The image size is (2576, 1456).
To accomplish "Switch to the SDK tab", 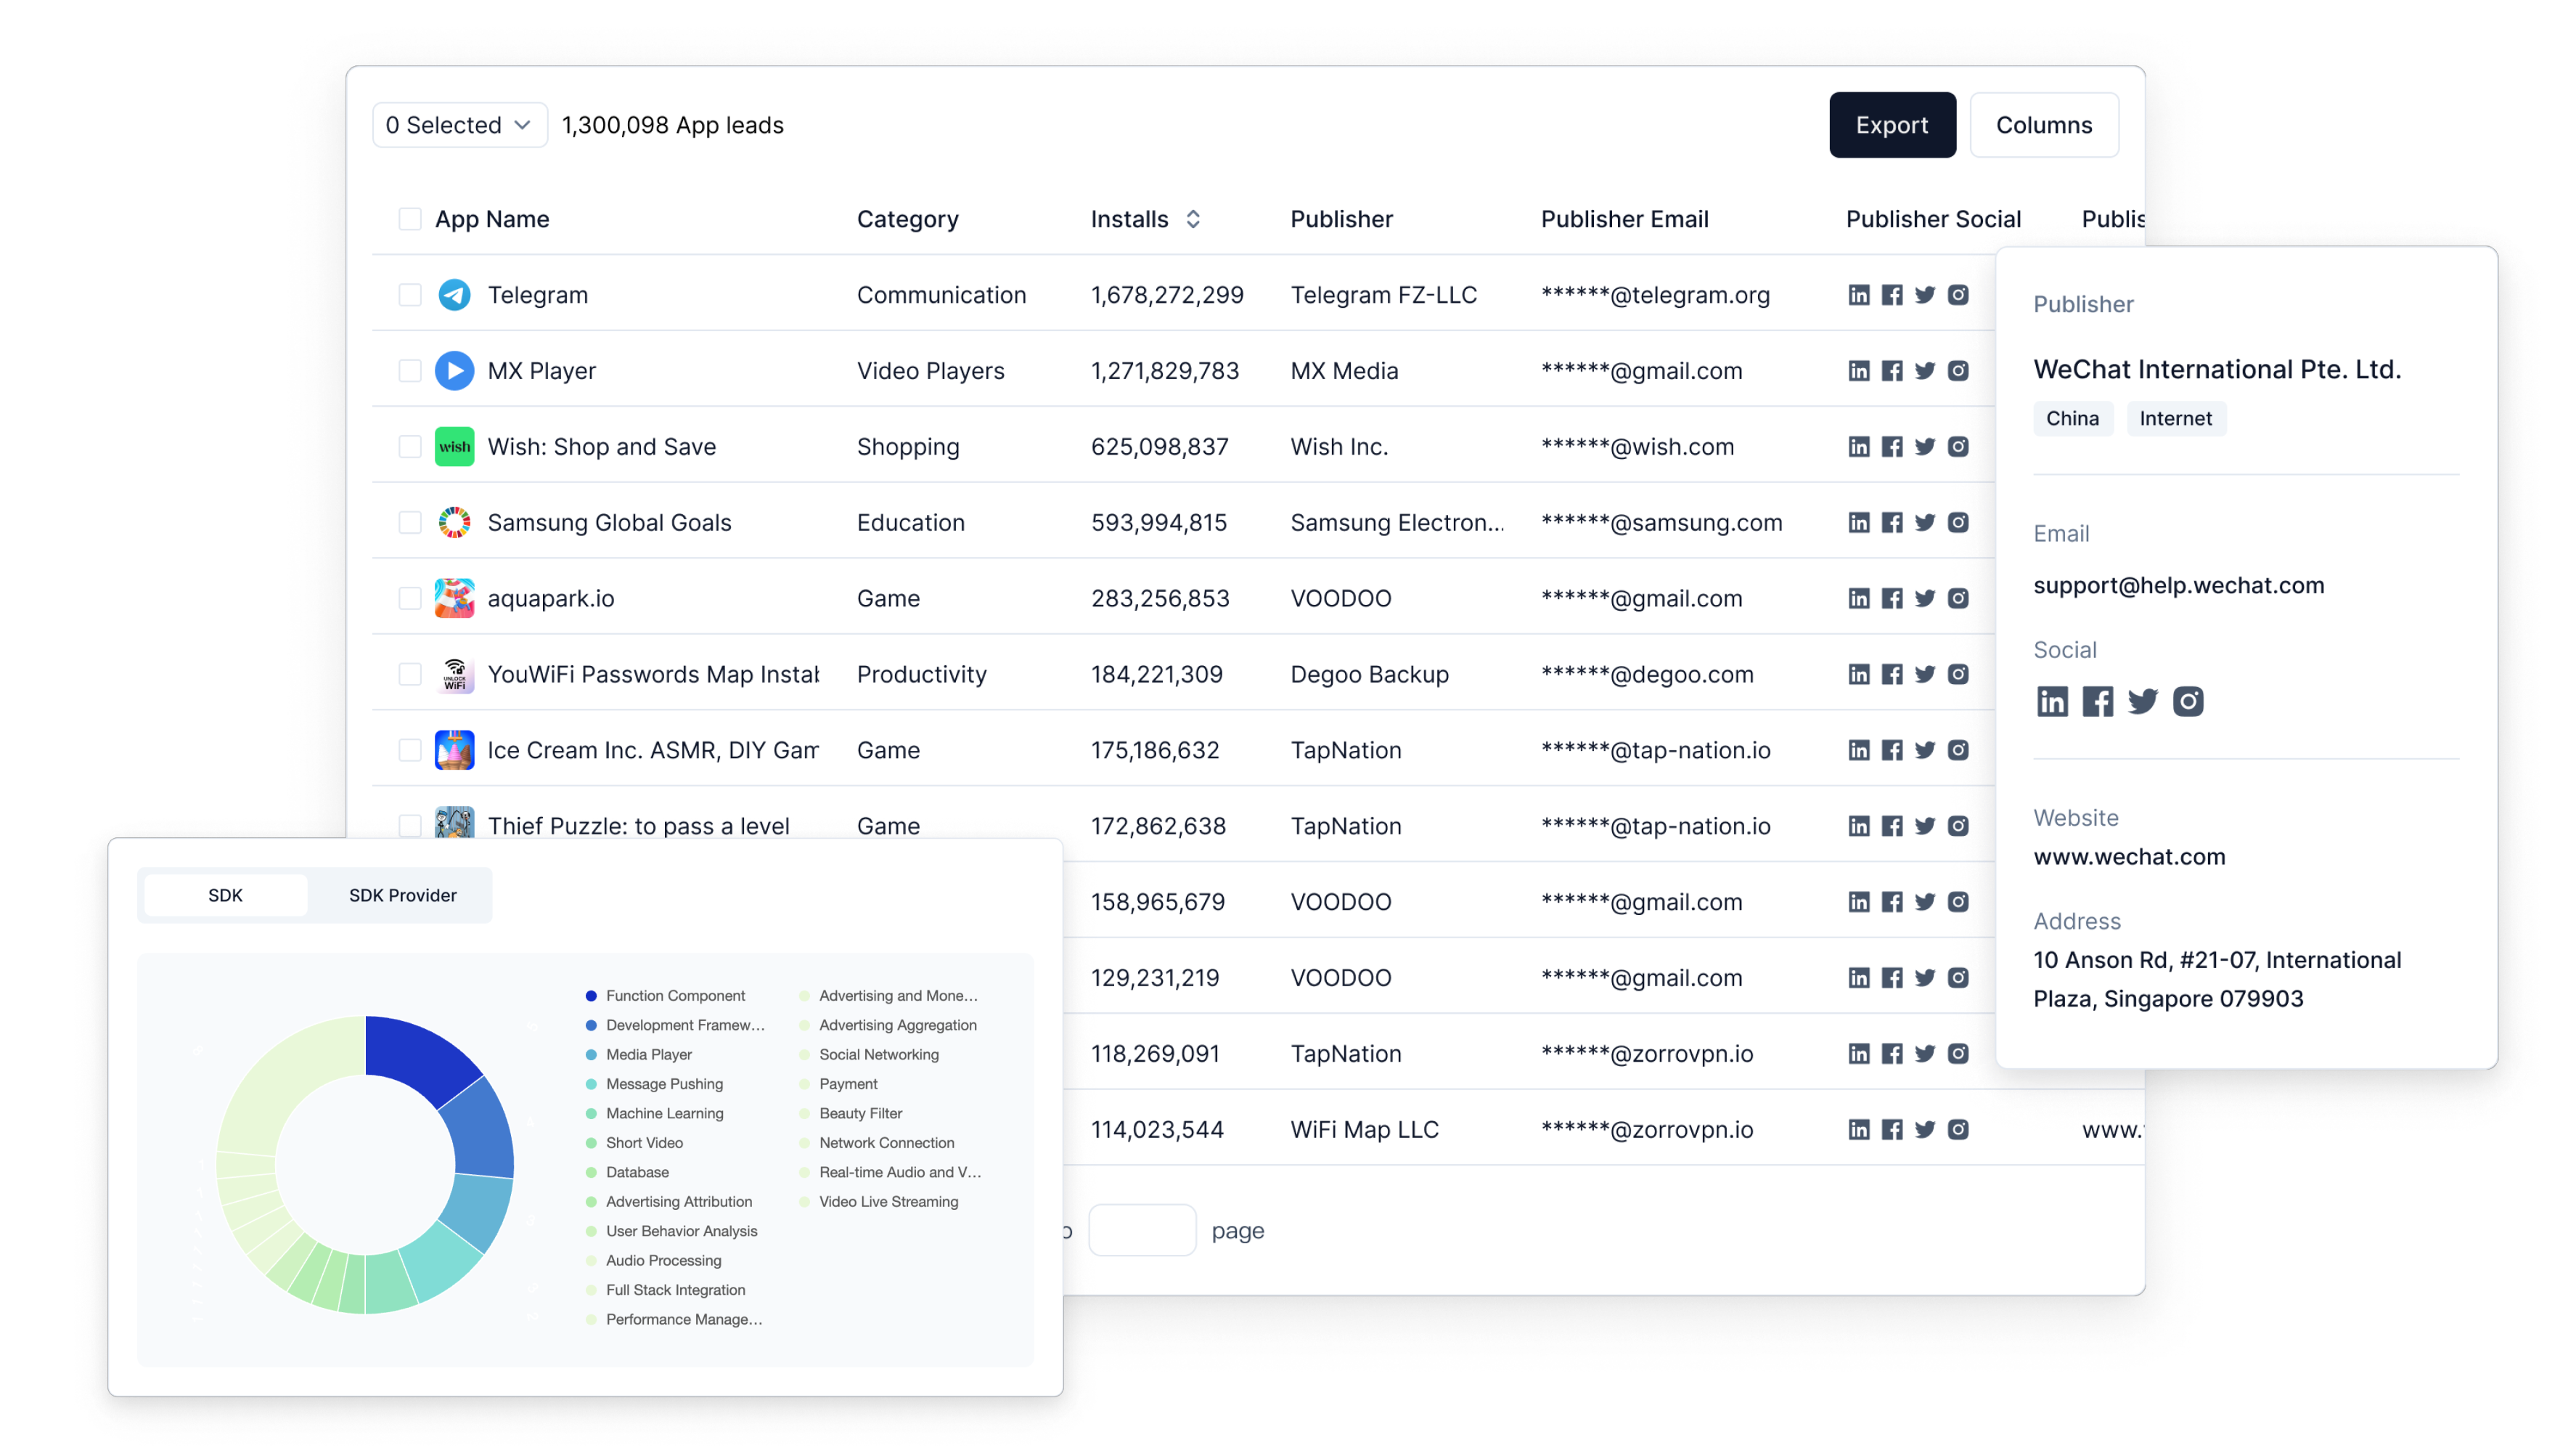I will click(225, 895).
